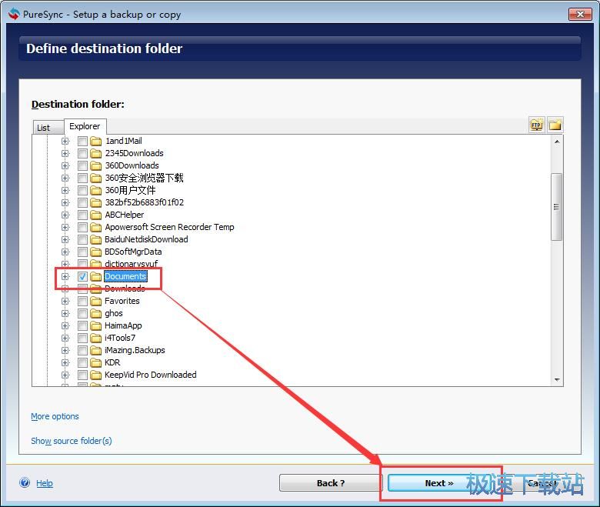
Task: Check the KeepVid Pro Downloaded checkbox
Action: [82, 375]
